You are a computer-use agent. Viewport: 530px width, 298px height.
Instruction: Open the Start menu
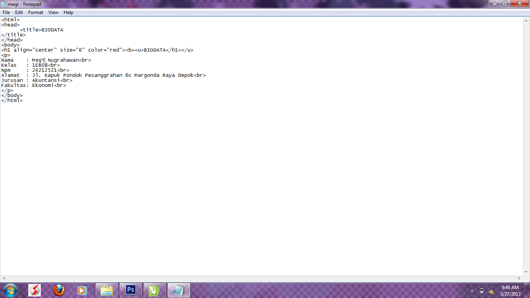10,290
